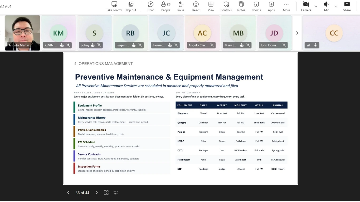Select Sohay participant tile
The width and height of the screenshot is (360, 202).
(94, 33)
